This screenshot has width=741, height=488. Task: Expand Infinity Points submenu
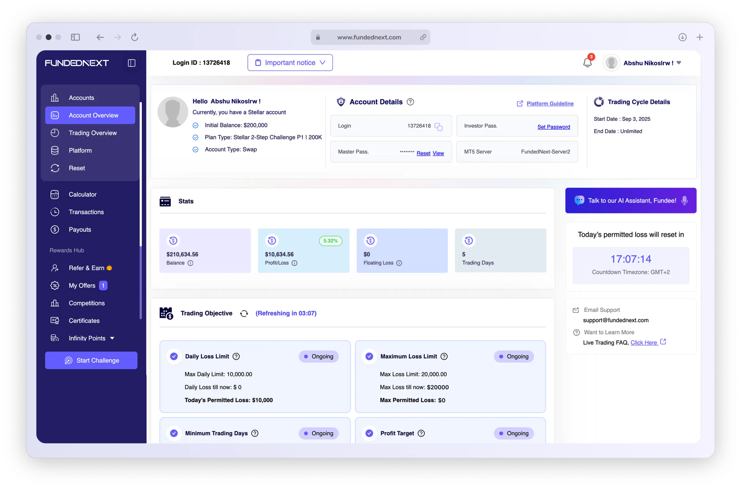click(x=112, y=338)
